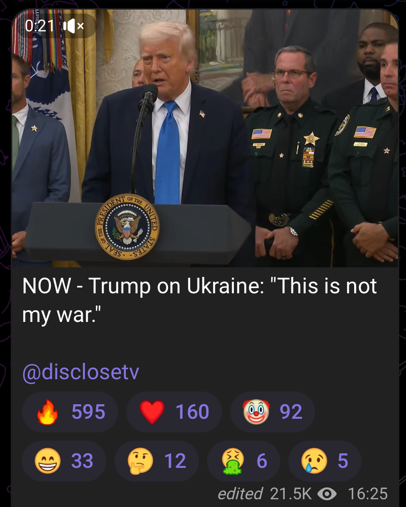Image resolution: width=406 pixels, height=507 pixels.
Task: Click the edited label
Action: pyautogui.click(x=240, y=494)
